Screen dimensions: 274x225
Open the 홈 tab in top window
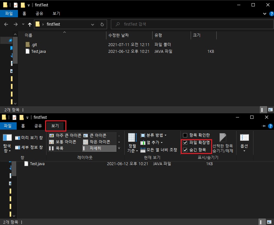[x=24, y=13]
